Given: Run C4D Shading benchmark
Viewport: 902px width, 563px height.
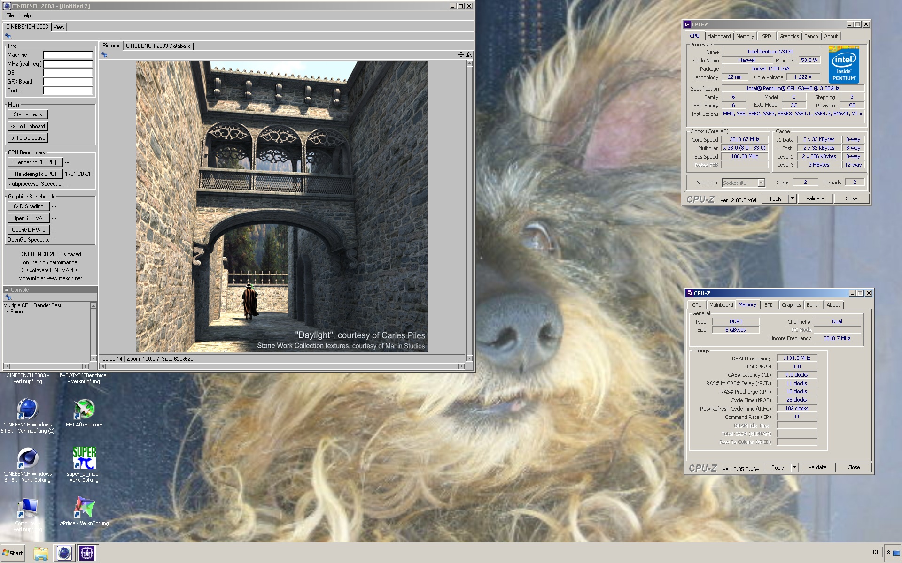Looking at the screenshot, I should 28,206.
